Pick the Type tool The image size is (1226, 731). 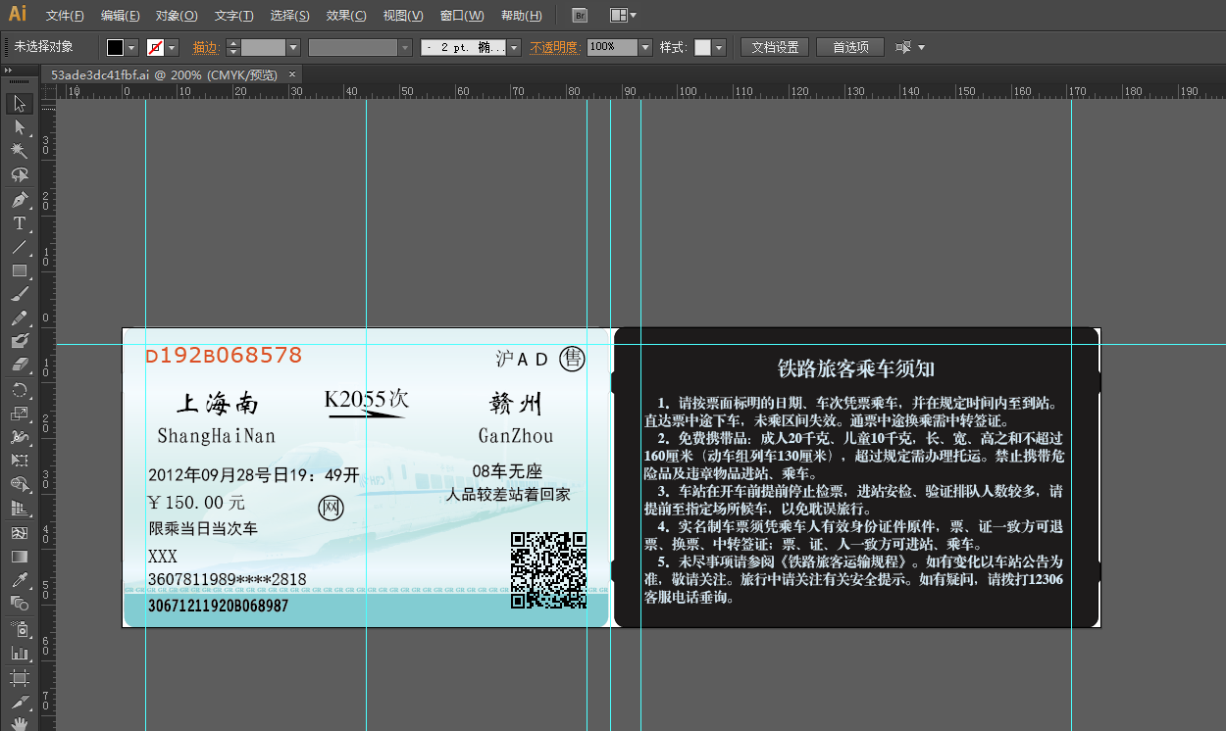[x=19, y=223]
